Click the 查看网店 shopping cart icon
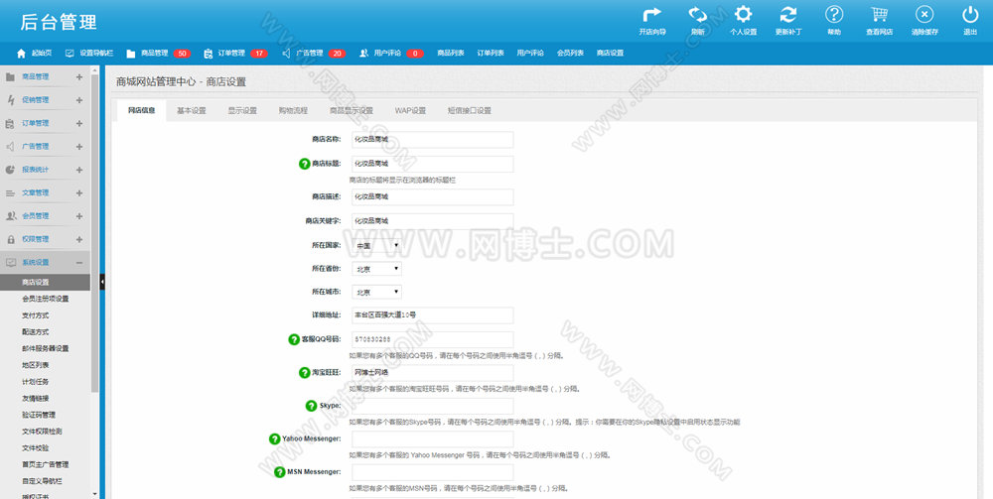Screen dimensions: 993x499 click(879, 15)
